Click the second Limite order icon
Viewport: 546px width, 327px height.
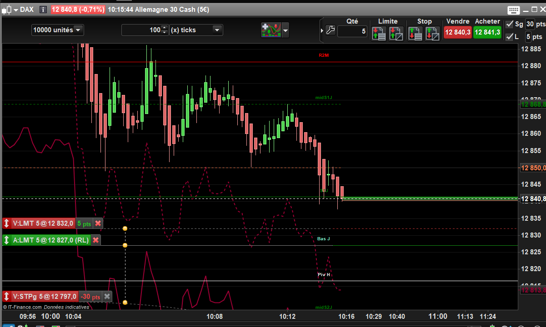(396, 33)
